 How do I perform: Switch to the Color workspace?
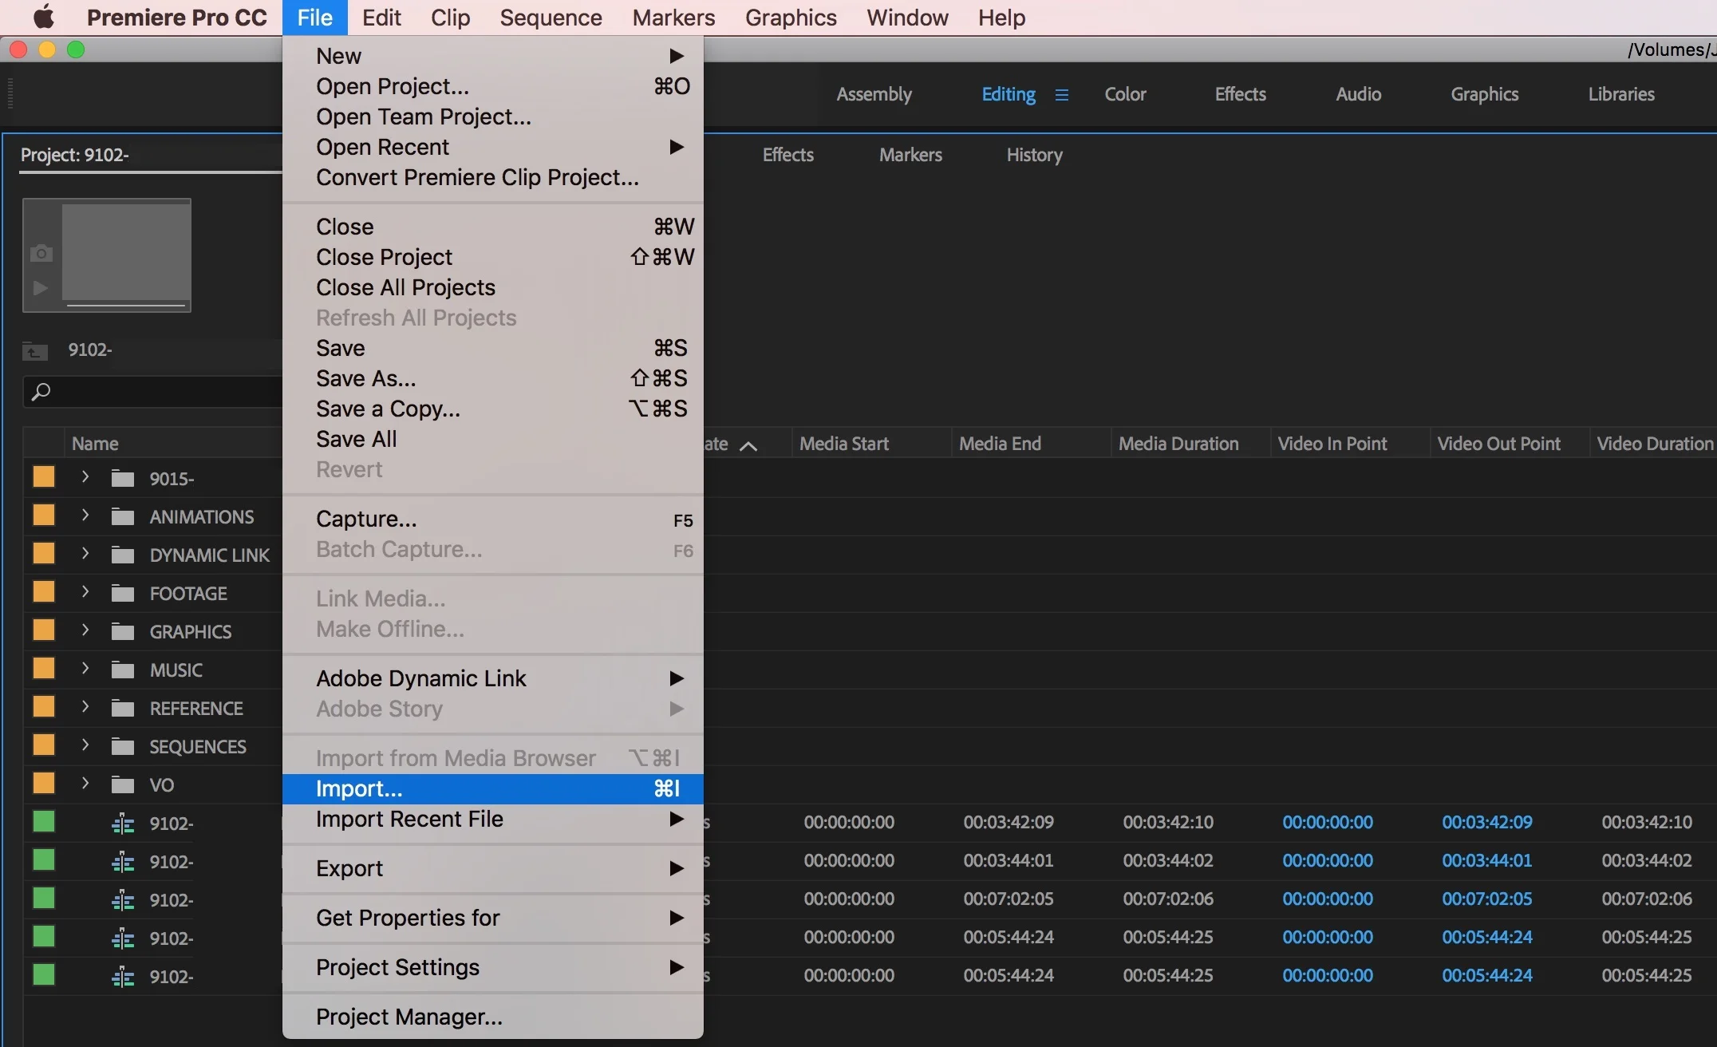tap(1124, 94)
